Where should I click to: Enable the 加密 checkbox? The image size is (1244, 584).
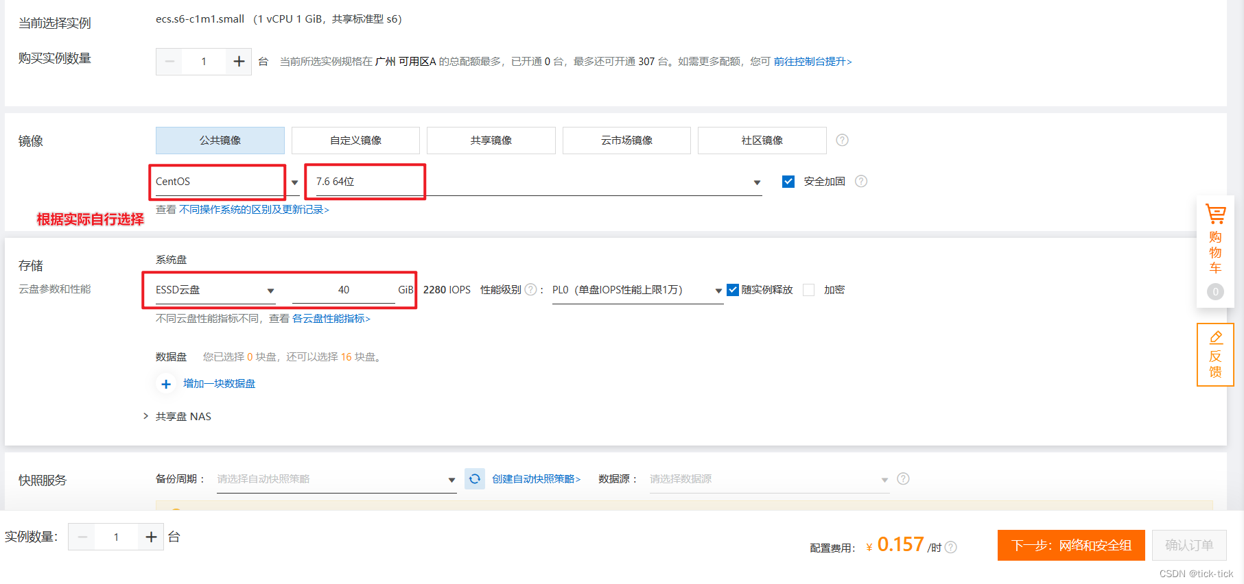click(809, 290)
